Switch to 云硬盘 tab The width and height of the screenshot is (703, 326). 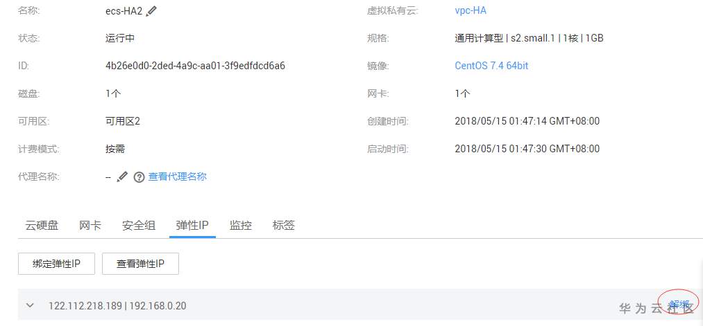coord(42,225)
